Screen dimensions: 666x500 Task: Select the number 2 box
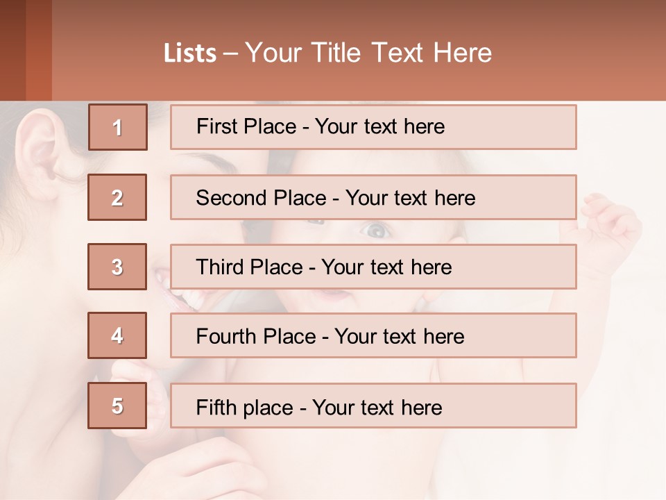[117, 197]
